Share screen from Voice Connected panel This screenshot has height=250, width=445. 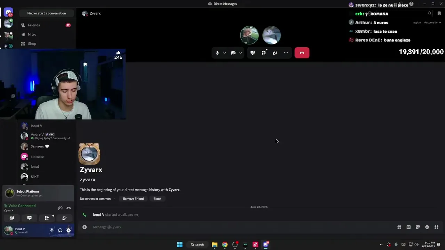[x=29, y=218]
